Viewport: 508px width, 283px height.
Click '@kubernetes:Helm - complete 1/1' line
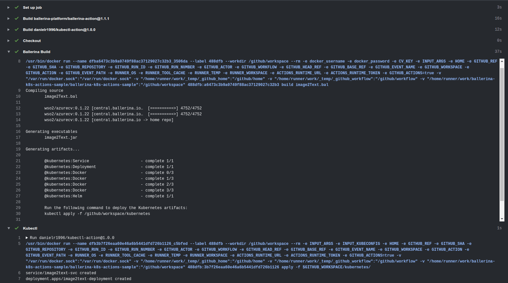tap(109, 196)
